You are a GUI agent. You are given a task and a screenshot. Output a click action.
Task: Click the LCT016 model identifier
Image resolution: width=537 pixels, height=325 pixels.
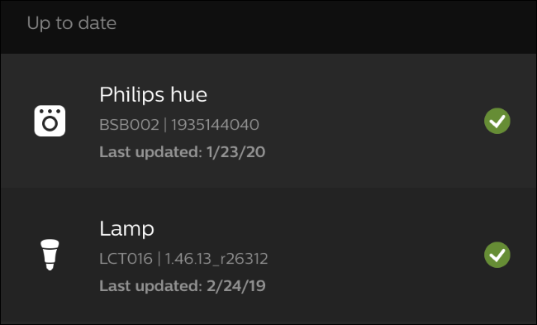[126, 259]
